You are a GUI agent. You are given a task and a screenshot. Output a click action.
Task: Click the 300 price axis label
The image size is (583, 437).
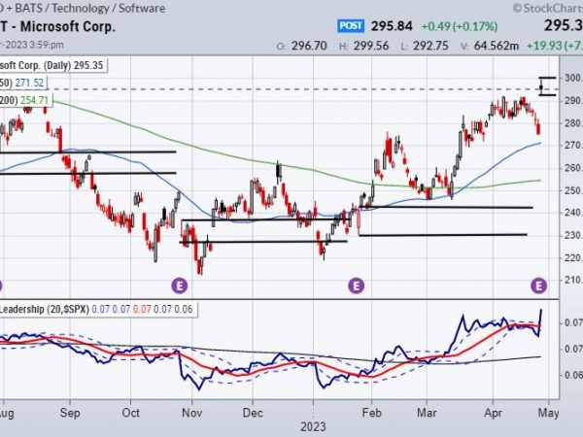[x=572, y=78]
